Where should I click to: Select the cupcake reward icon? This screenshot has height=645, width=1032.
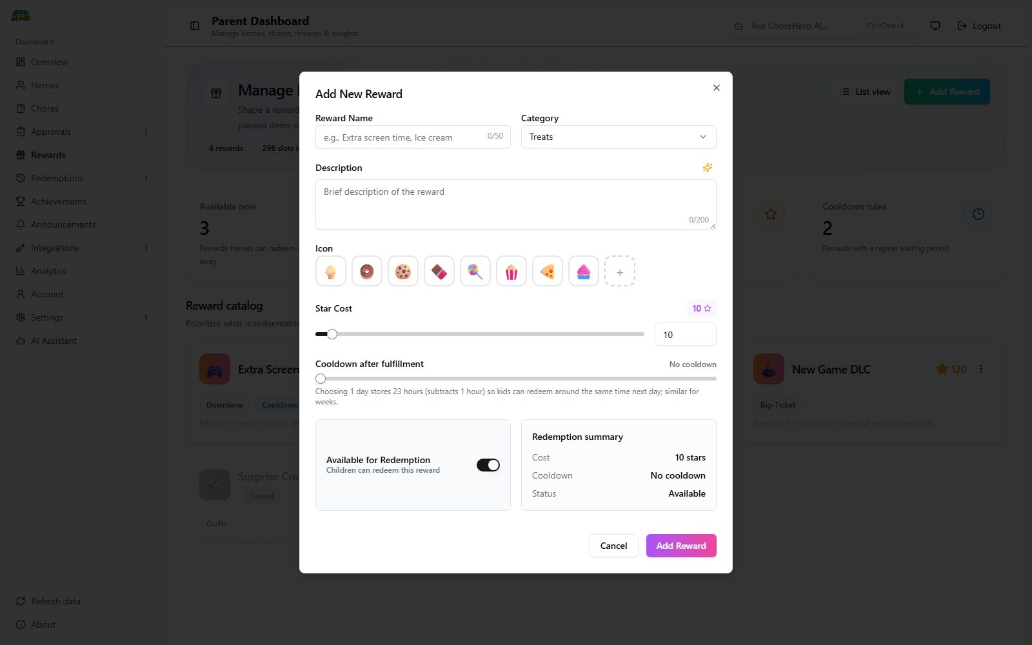coord(584,271)
